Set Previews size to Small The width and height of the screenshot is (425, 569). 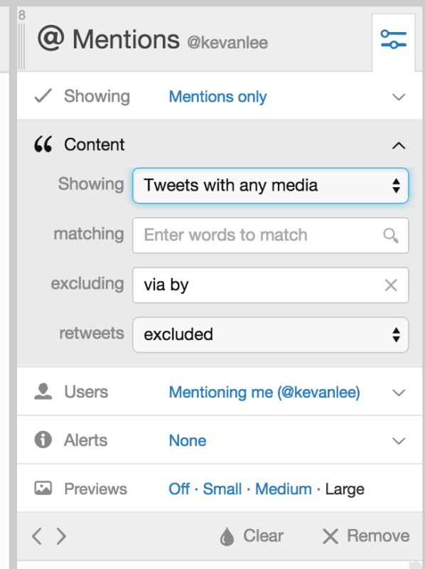(222, 489)
